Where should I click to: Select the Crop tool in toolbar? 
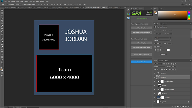pyautogui.click(x=2, y=21)
